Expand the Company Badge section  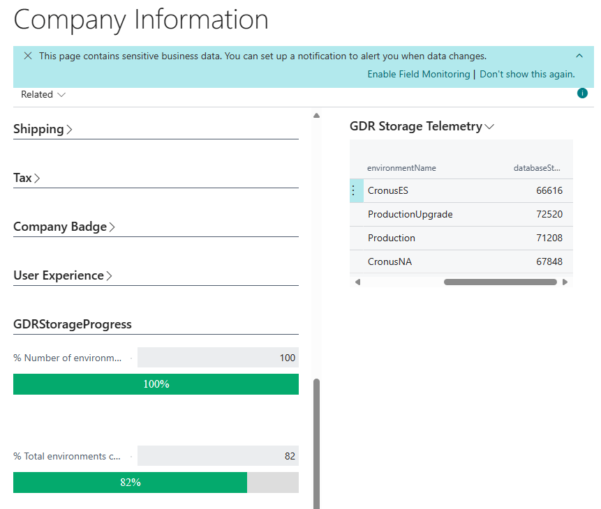coord(64,227)
